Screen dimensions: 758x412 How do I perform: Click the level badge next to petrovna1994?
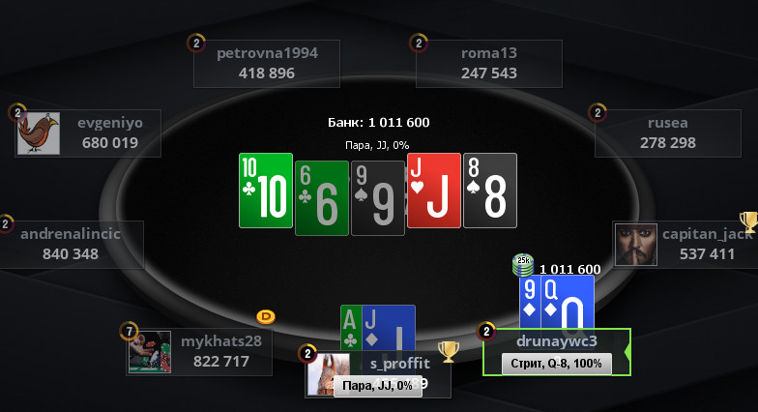[x=196, y=44]
